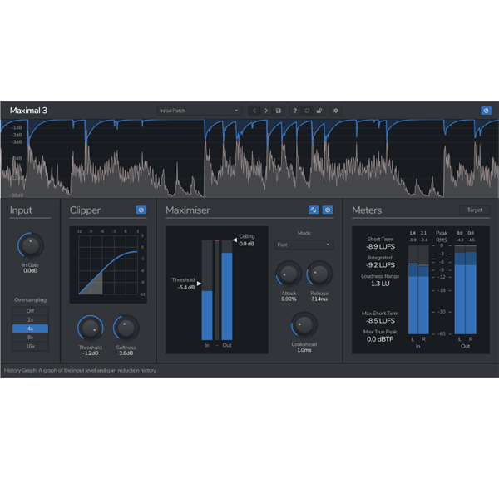Open settings with the gear icon
The width and height of the screenshot is (499, 499).
[x=336, y=111]
